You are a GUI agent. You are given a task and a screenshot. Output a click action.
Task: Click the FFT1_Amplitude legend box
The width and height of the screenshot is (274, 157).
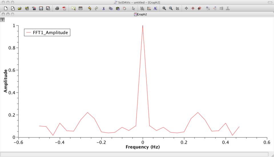point(47,33)
